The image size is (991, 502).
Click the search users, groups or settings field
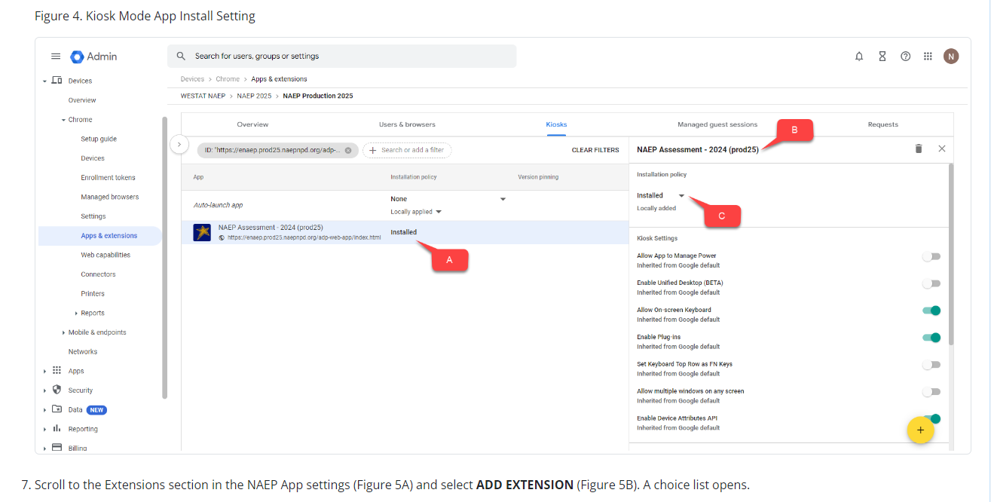pos(341,57)
